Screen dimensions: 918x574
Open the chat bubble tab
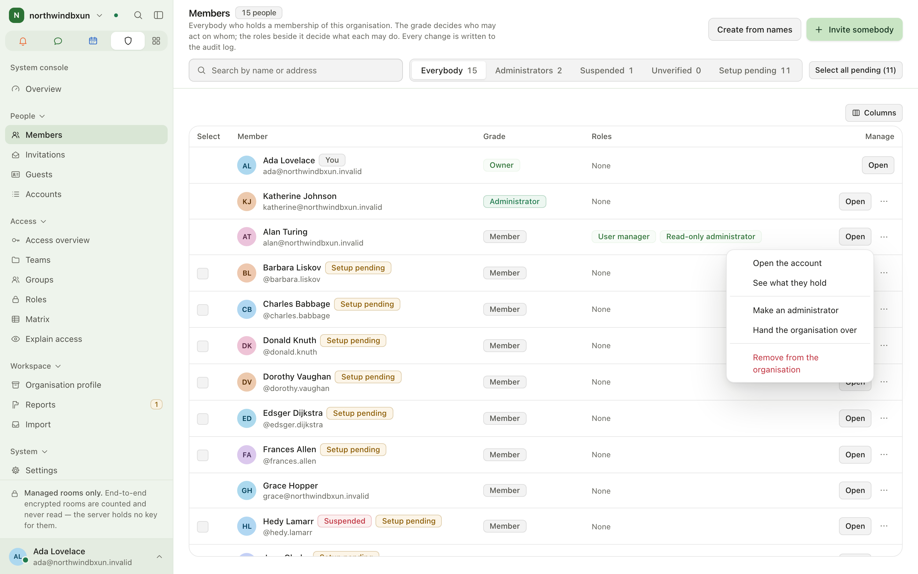click(x=58, y=40)
